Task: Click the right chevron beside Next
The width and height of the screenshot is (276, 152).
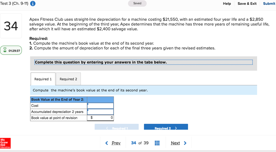Action: coord(185,143)
